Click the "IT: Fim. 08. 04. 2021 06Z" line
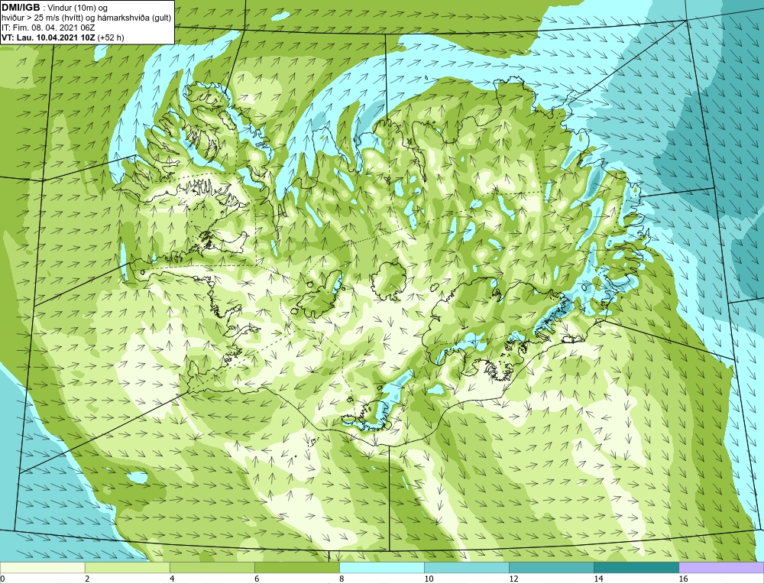 (48, 28)
